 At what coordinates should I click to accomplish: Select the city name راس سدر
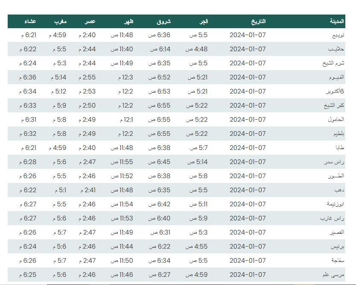click(334, 162)
